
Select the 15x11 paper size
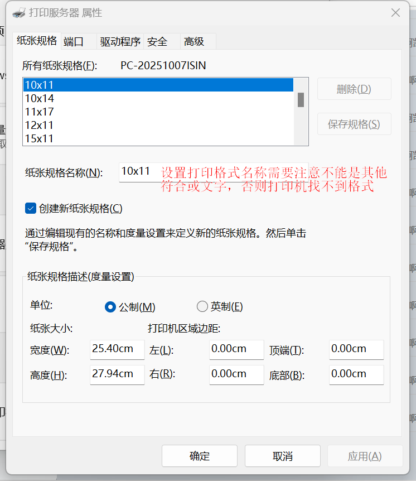pyautogui.click(x=158, y=138)
